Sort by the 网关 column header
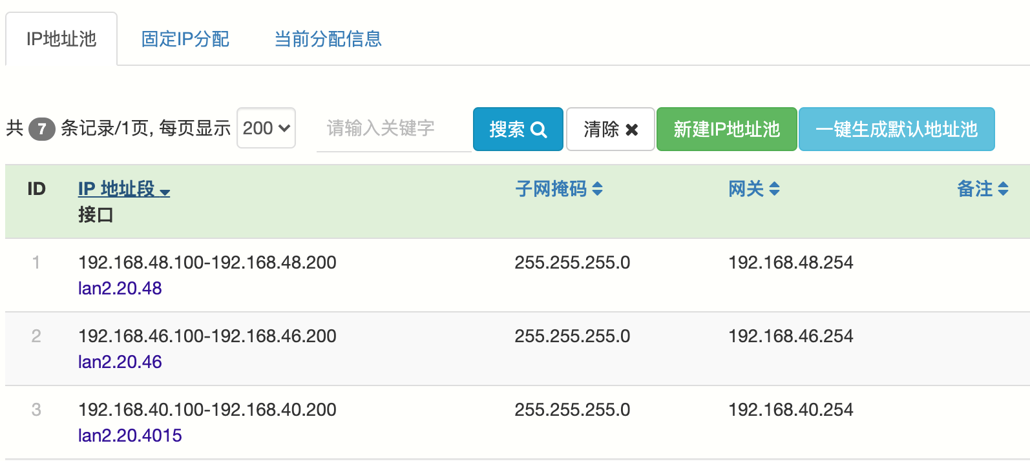Screen dimensions: 1030x461 [x=746, y=189]
